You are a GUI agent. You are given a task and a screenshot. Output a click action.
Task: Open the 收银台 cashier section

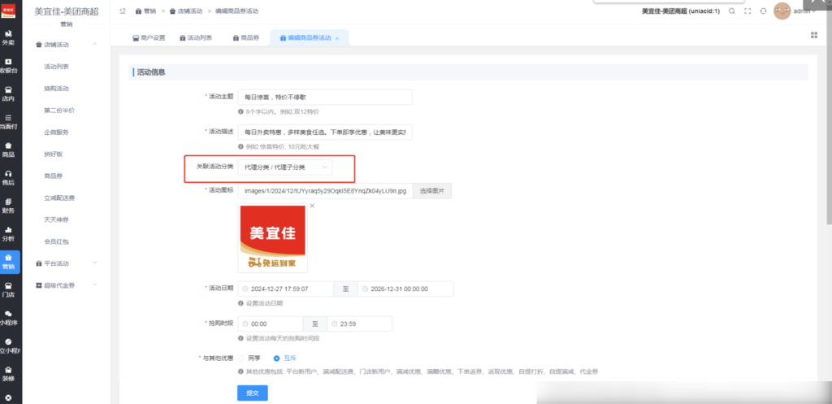(x=8, y=65)
